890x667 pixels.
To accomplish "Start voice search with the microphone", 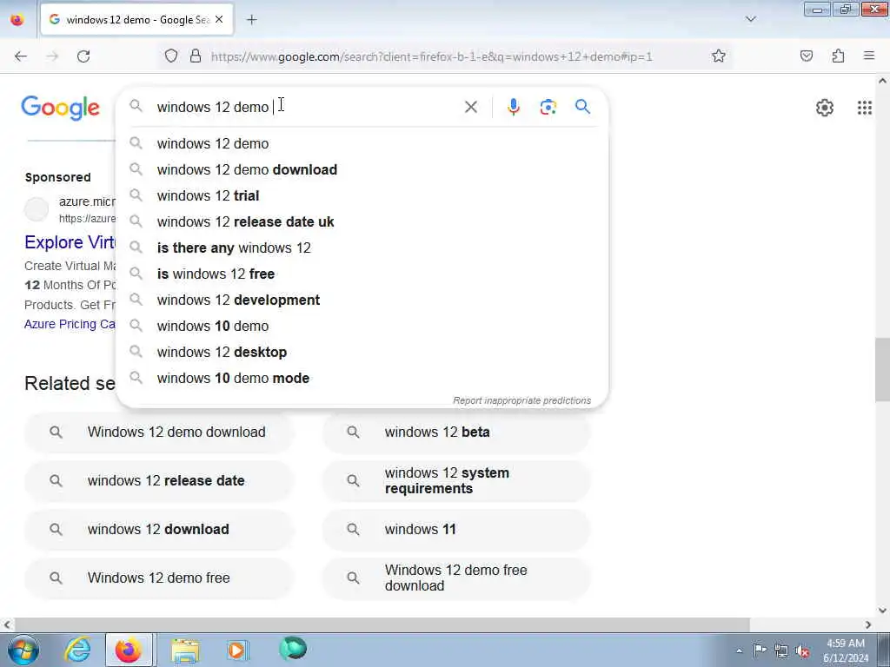I will click(x=513, y=107).
